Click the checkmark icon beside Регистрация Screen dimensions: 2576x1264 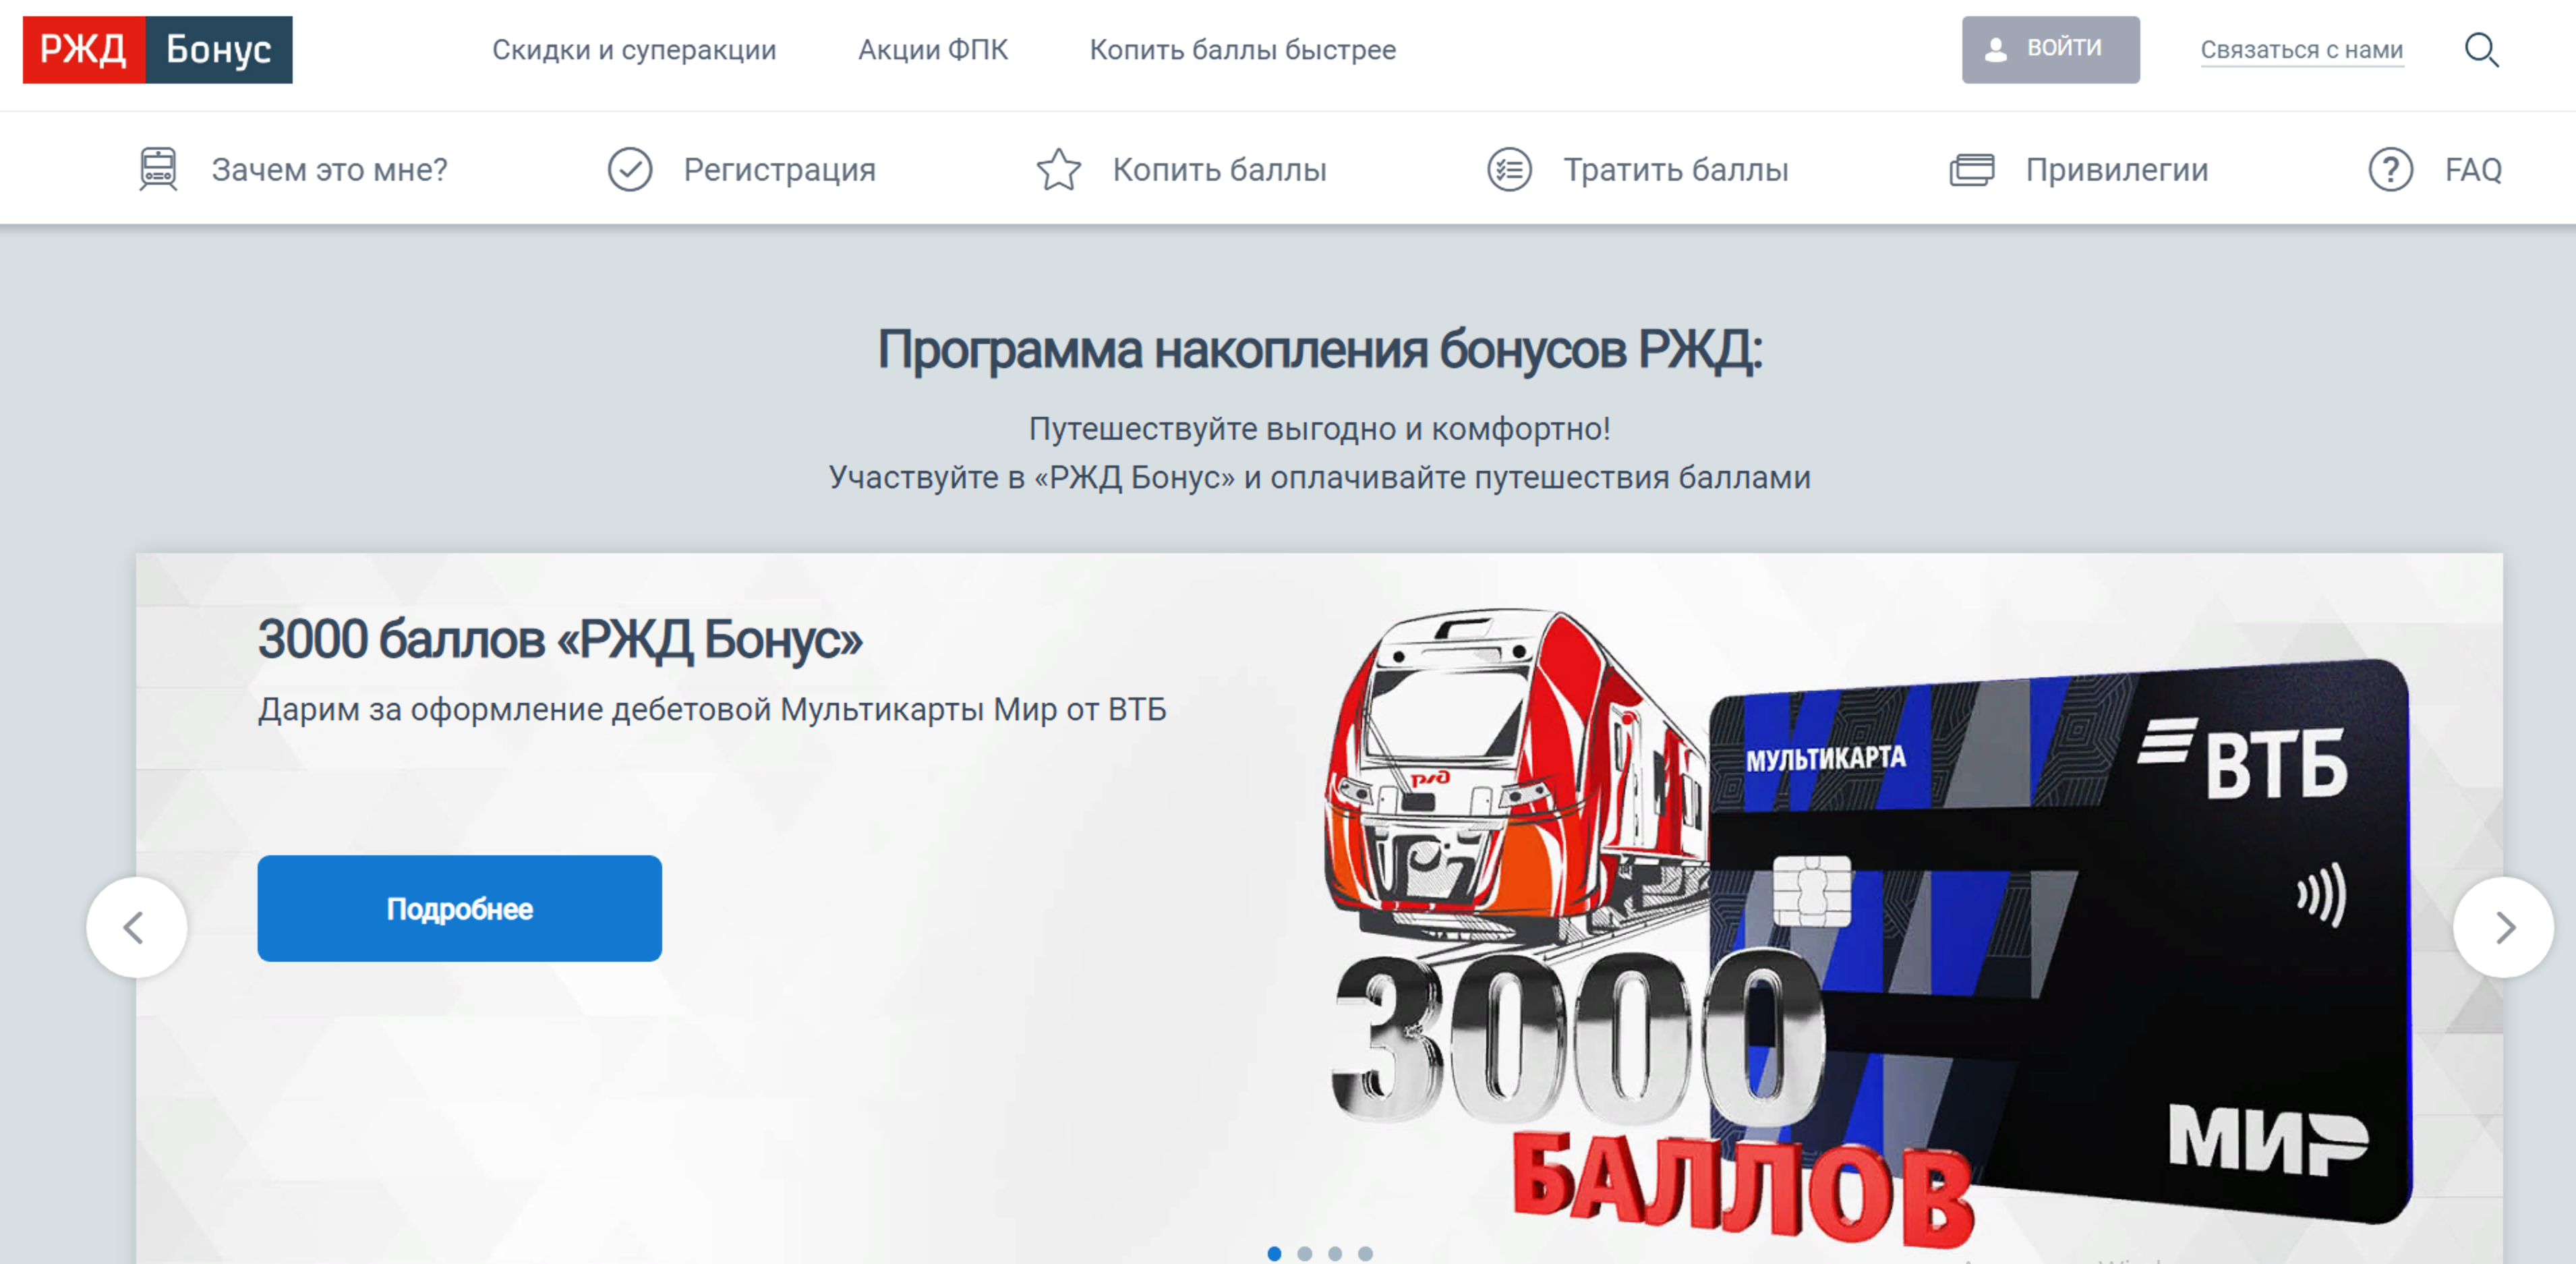(x=630, y=169)
